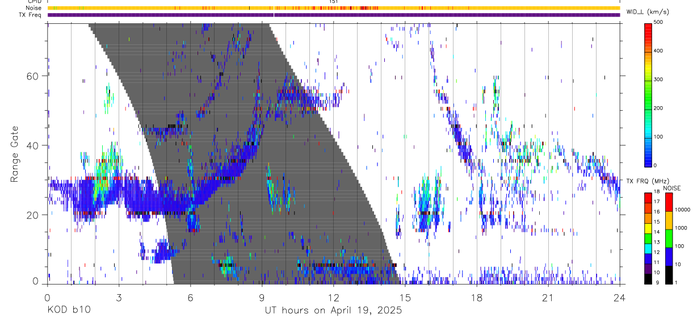Click '500' on the width color scale
697x322 pixels.
click(658, 23)
